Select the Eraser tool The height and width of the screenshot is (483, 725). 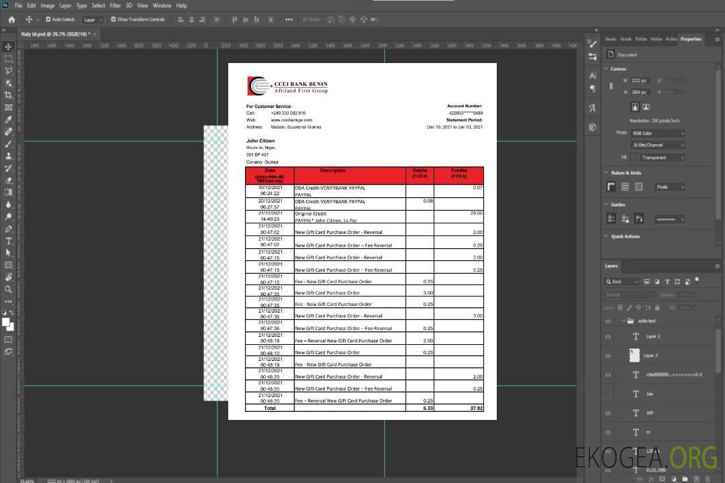(x=8, y=180)
